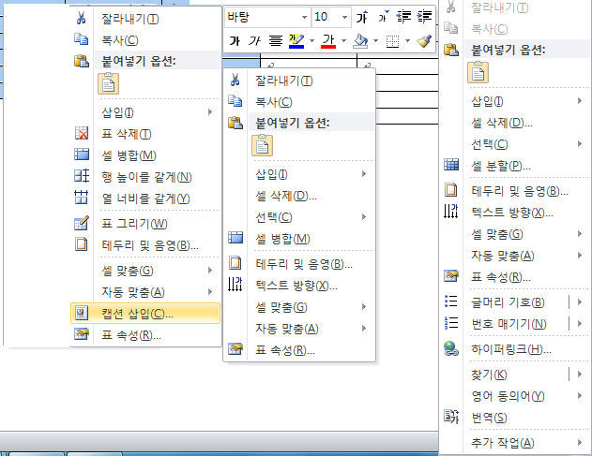Click the Shrink Font icon in mini toolbar
The image size is (592, 456).
tap(383, 17)
